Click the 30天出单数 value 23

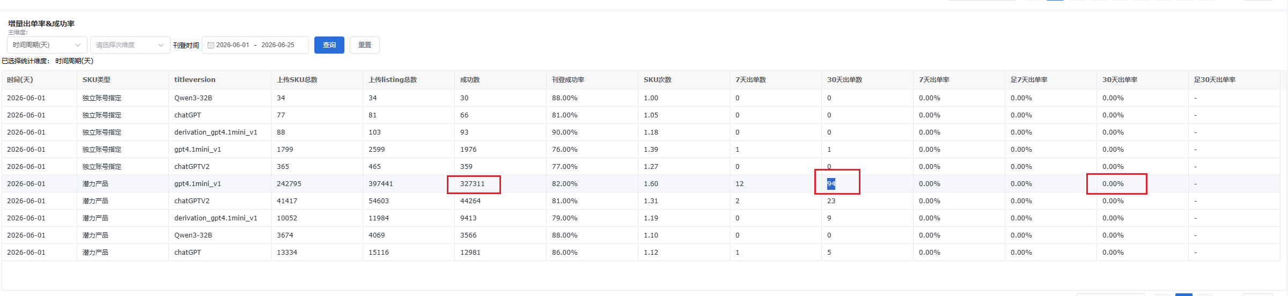[x=831, y=201]
